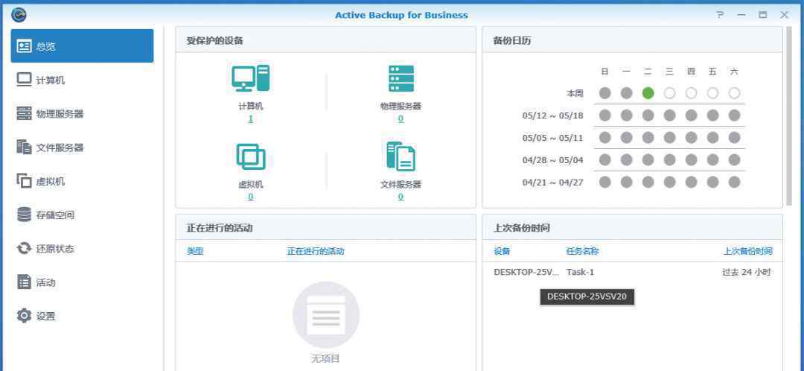Sort by 上次备份时间 column header
This screenshot has height=371, width=804.
tap(747, 251)
